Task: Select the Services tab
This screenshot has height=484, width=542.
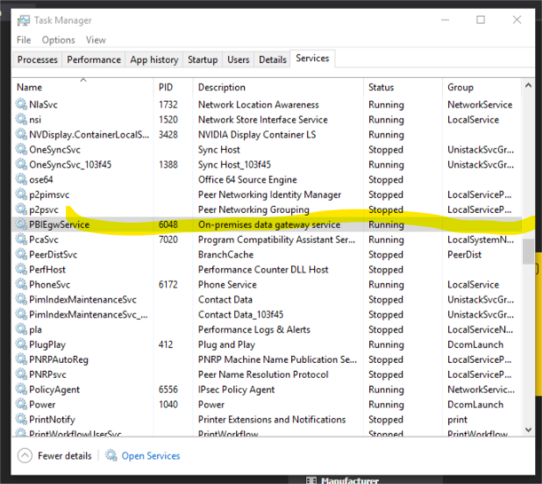Action: [312, 59]
